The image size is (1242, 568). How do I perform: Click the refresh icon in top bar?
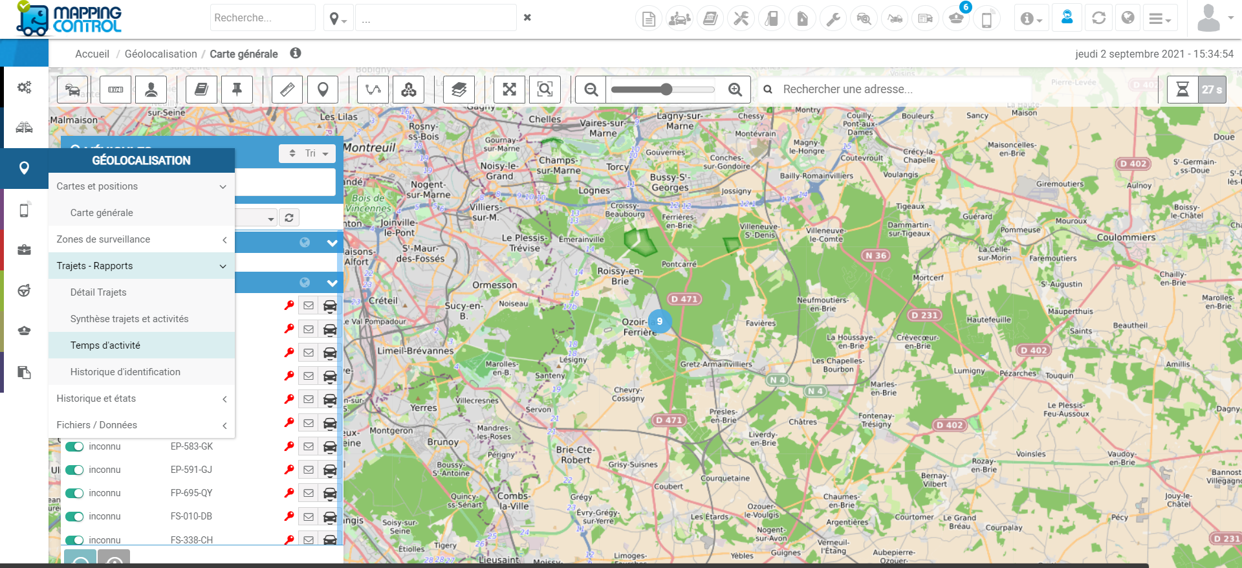click(x=1098, y=18)
